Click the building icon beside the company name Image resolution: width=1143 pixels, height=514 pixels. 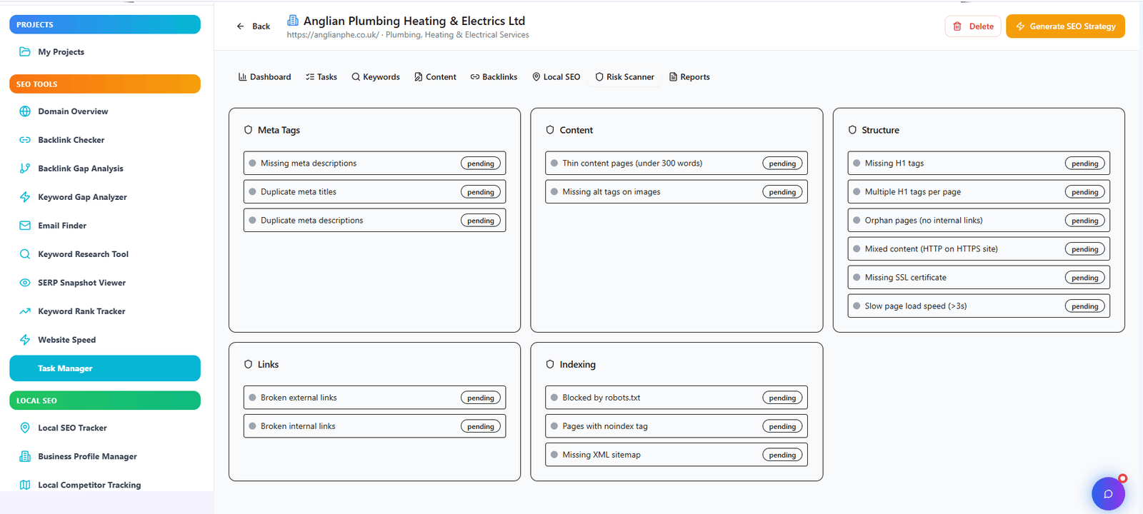click(x=293, y=21)
